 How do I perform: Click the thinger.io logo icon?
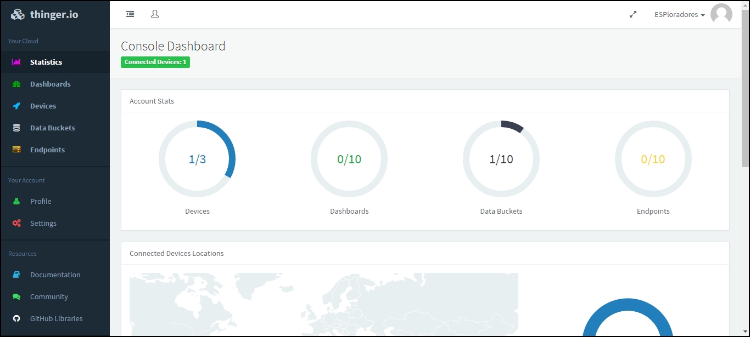point(18,15)
